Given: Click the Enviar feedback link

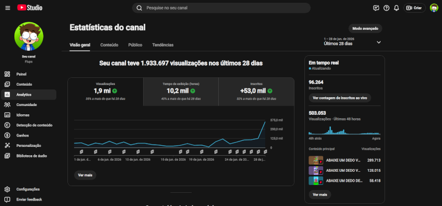Looking at the screenshot, I should click(x=29, y=199).
